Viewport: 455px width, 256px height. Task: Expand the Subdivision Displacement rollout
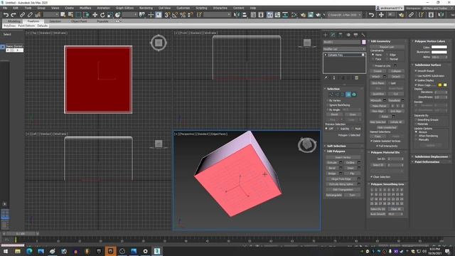(431, 156)
